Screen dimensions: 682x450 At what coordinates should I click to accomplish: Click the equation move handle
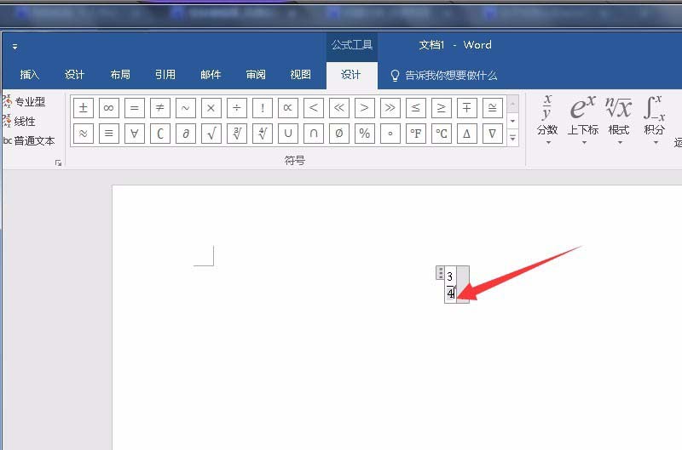440,272
